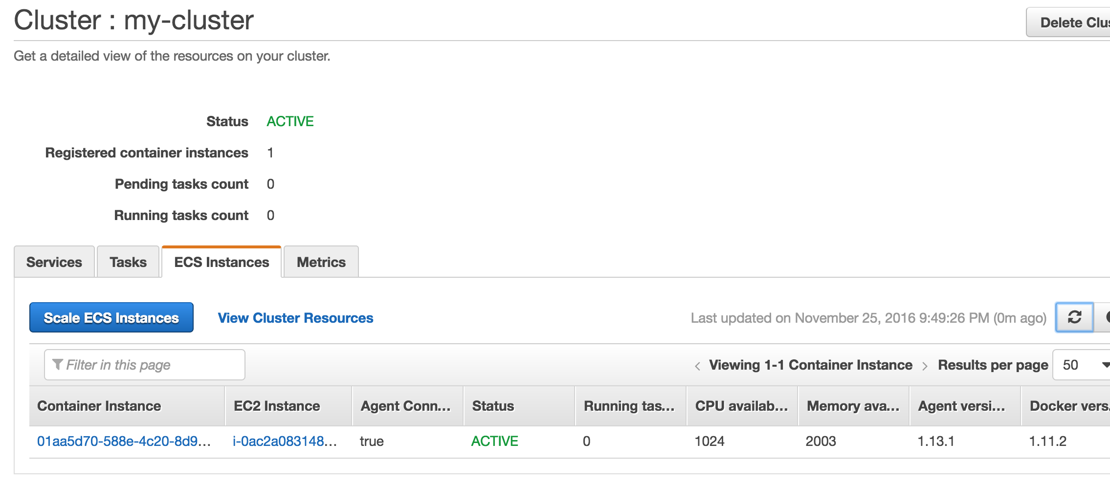
Task: Click 'Viewing 1-1 Container Instance' text
Action: pos(811,365)
